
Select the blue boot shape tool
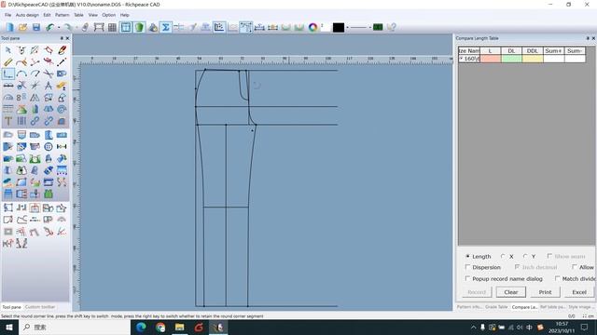(x=49, y=135)
